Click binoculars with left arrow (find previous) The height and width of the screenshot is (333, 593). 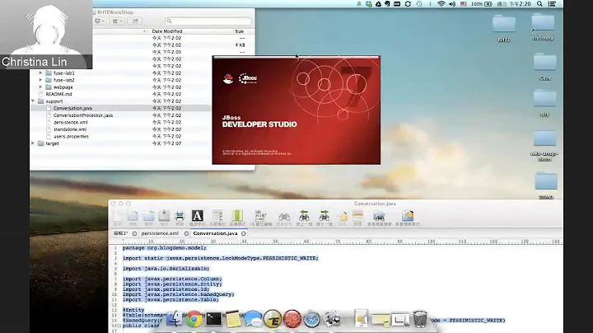click(x=304, y=216)
